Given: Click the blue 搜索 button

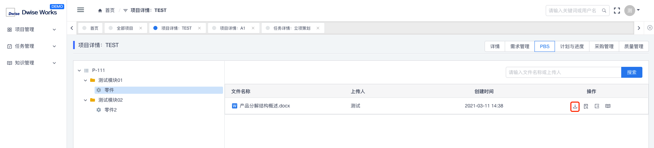Looking at the screenshot, I should click(x=632, y=72).
